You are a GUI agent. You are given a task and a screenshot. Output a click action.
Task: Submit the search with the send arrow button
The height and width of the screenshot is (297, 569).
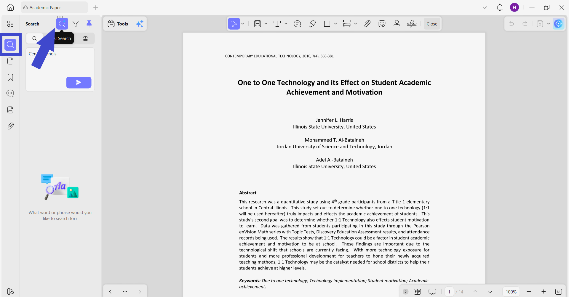pos(79,82)
